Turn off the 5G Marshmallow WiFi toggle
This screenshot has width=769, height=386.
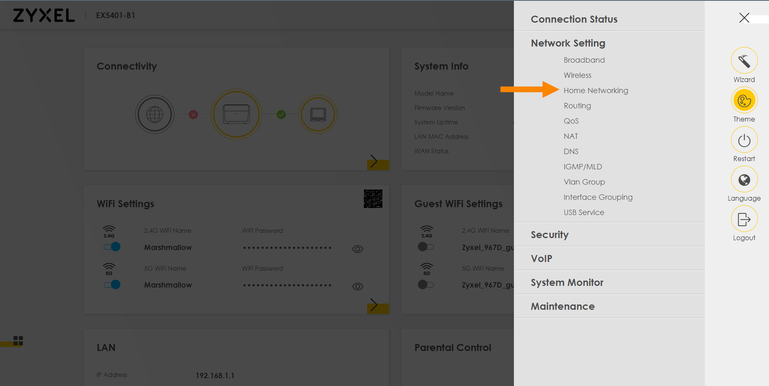[x=112, y=284]
